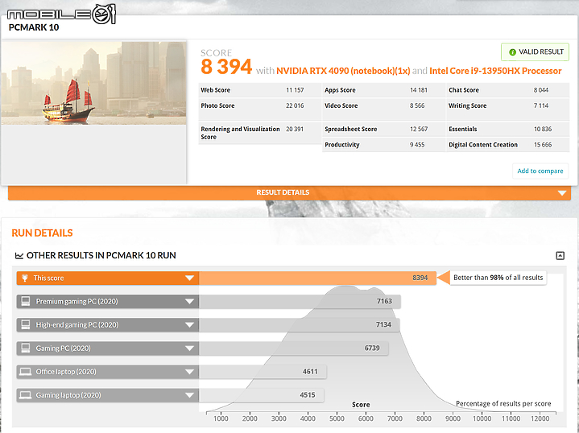Click the laptop icon for Office laptop
579x433 pixels.
[26, 371]
